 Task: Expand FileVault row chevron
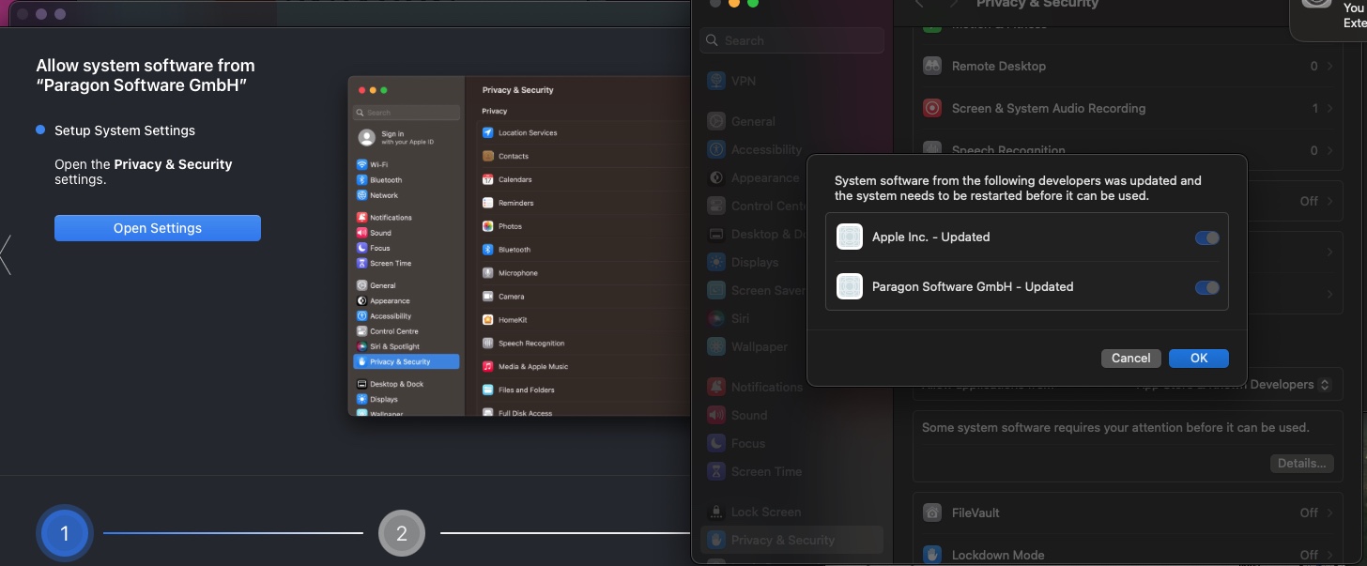click(1329, 512)
